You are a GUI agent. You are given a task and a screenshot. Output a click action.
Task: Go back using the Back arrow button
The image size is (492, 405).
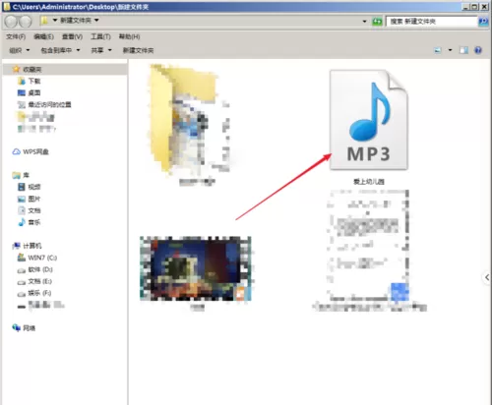pyautogui.click(x=12, y=22)
